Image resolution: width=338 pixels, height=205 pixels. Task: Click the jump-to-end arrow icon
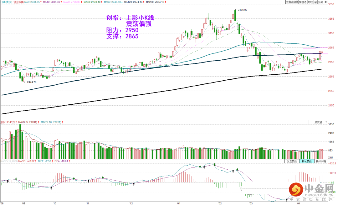pyautogui.click(x=326, y=2)
